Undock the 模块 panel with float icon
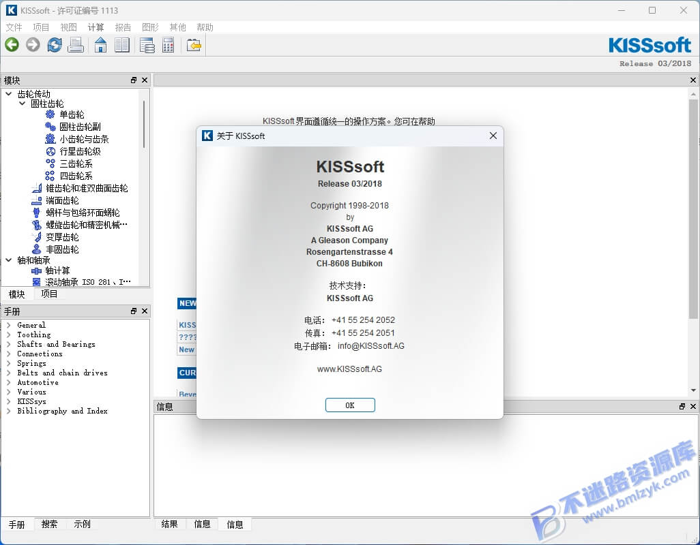Screen dimensions: 700x545 point(134,80)
